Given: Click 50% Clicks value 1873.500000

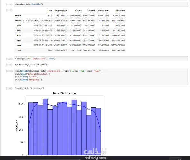Looking at the screenshot, I should click(x=75, y=36).
